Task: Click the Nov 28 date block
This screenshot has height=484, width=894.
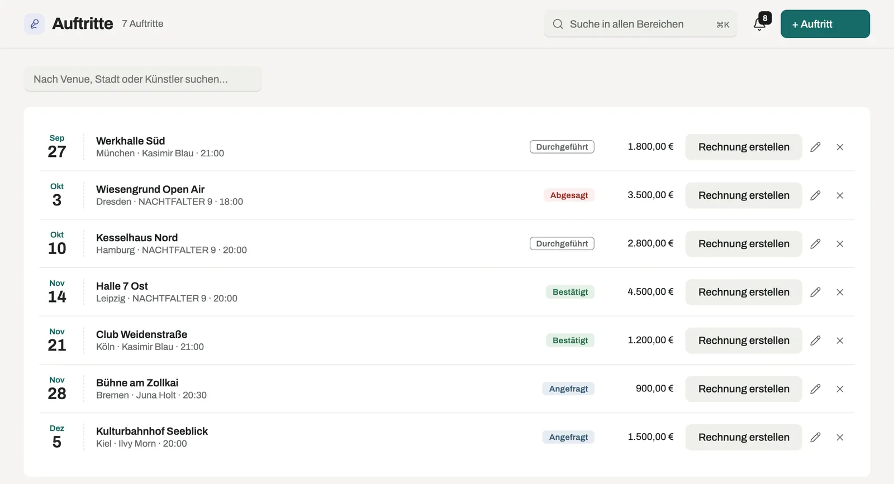Action: click(57, 389)
